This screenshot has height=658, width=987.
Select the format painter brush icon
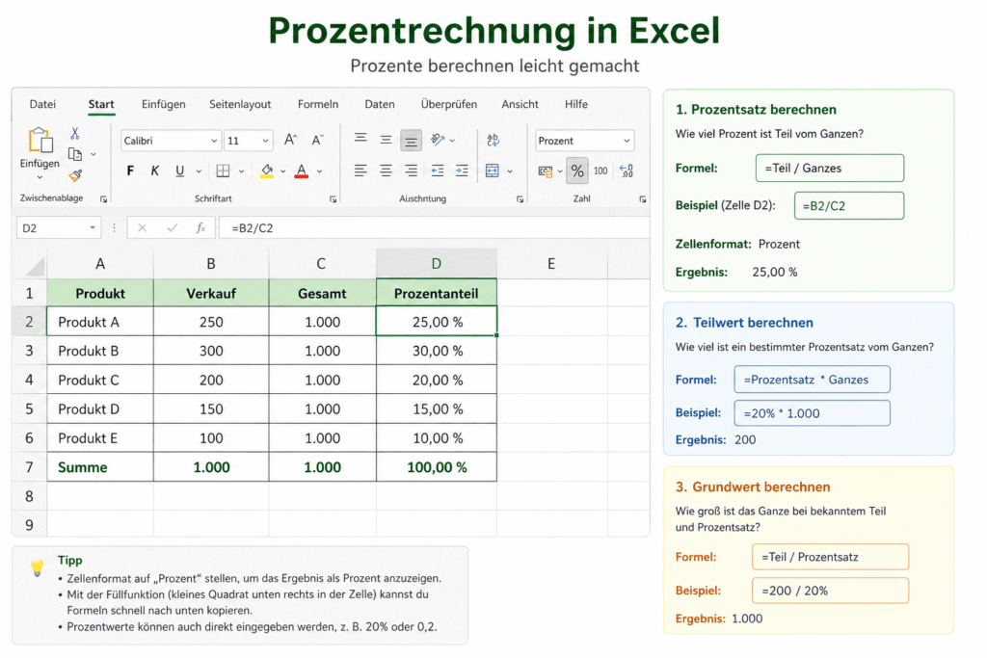pyautogui.click(x=75, y=175)
